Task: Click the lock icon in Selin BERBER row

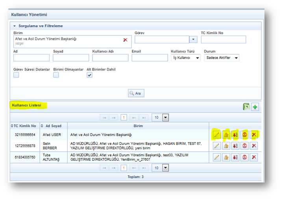Action: (226, 146)
